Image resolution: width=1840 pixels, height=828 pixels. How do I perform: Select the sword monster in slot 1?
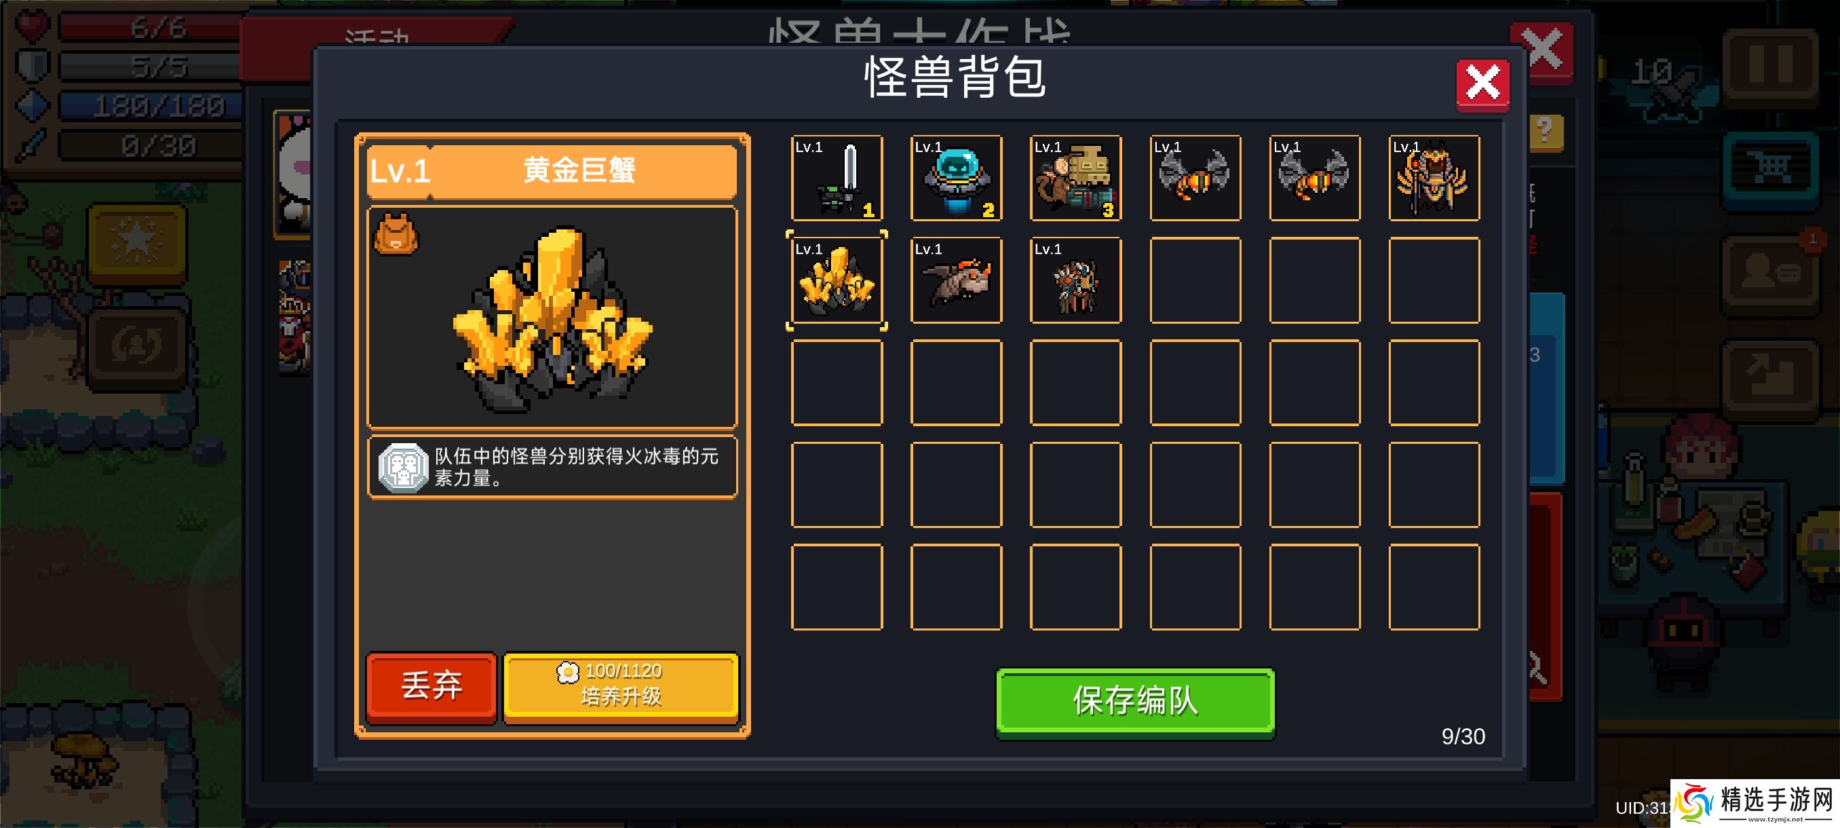[837, 178]
